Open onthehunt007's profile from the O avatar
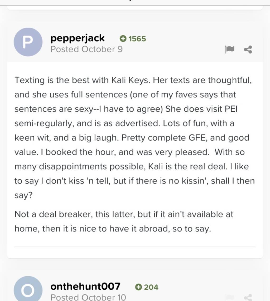 tap(28, 289)
